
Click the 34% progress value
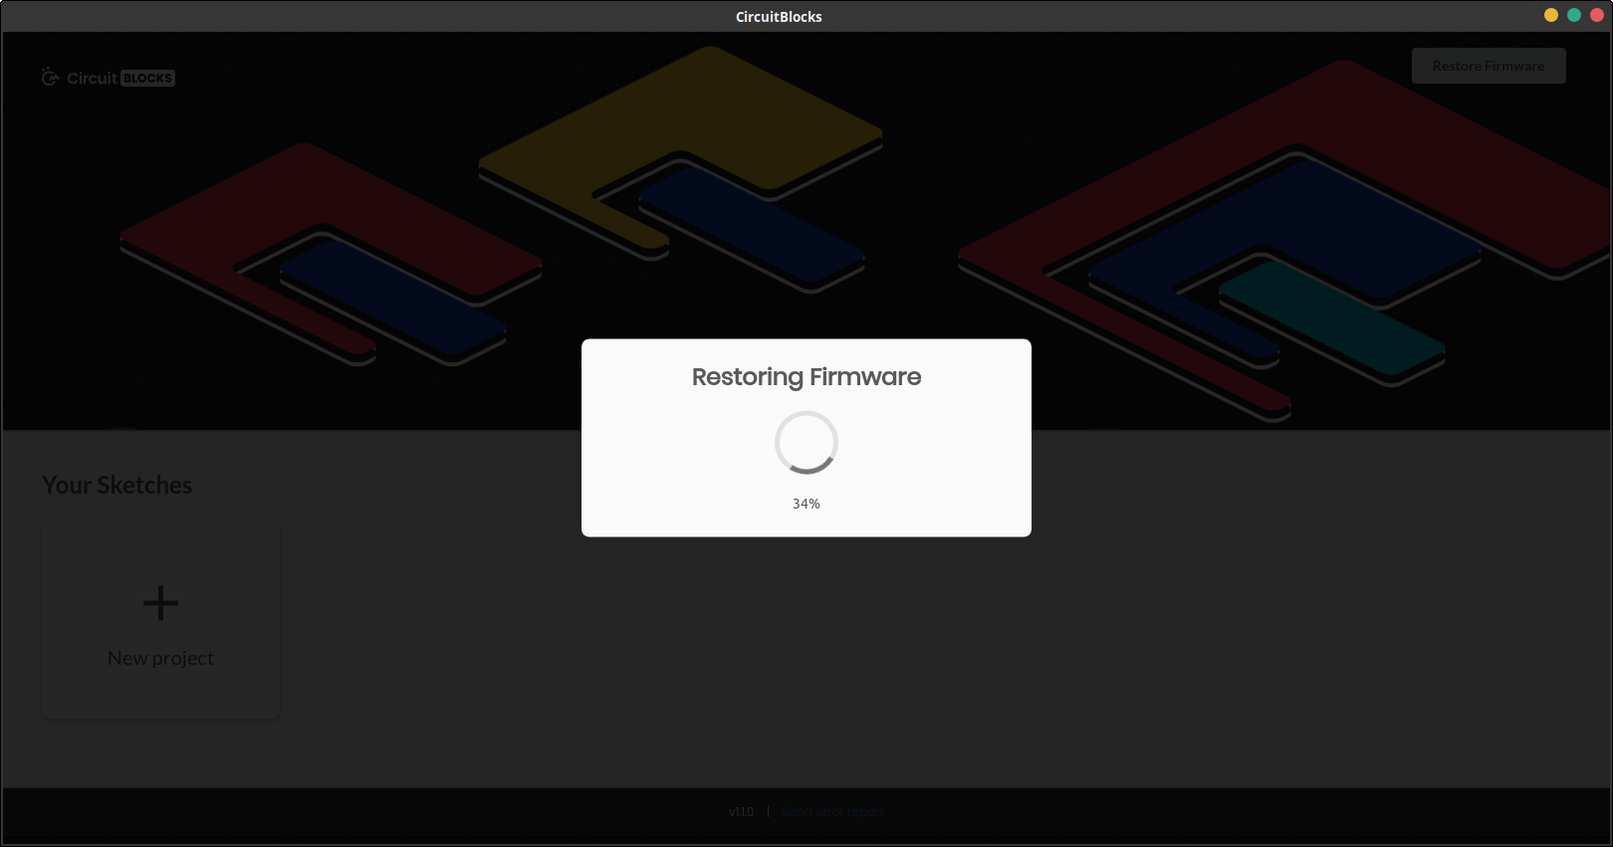click(806, 504)
